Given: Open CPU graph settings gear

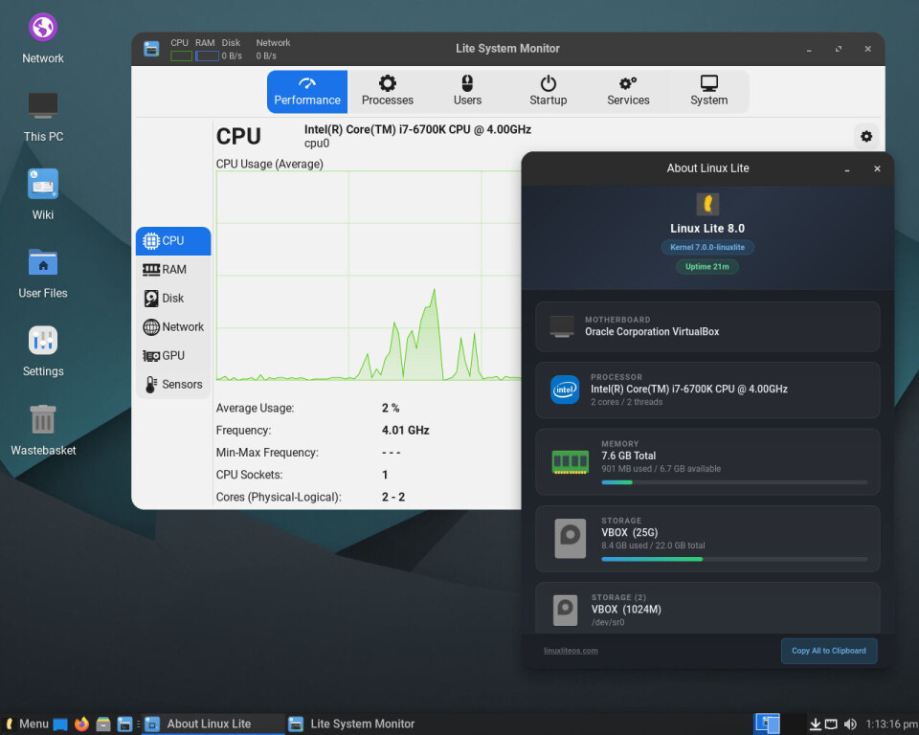Looking at the screenshot, I should (x=866, y=137).
